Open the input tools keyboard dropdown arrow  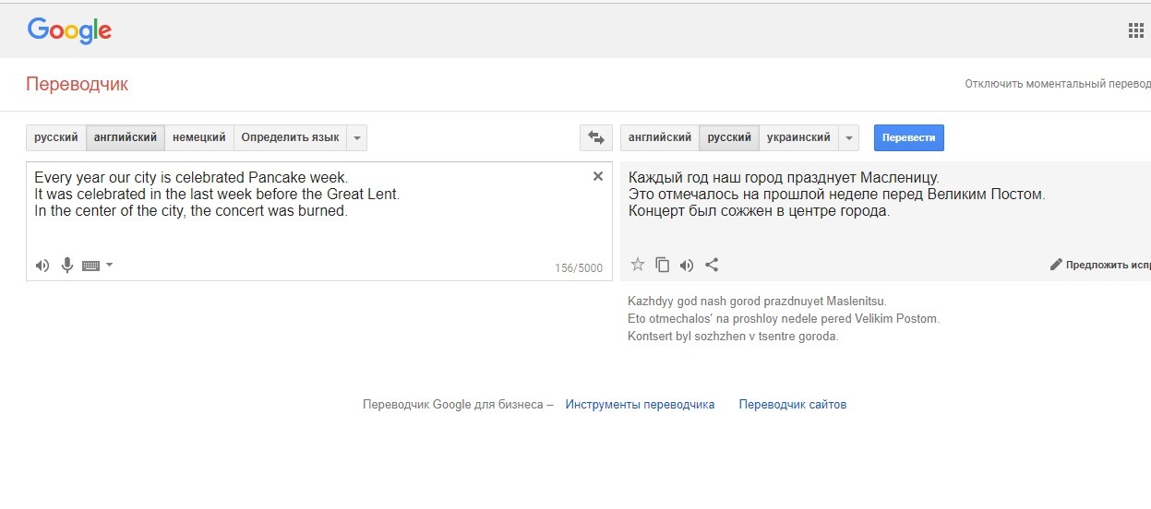(x=110, y=266)
